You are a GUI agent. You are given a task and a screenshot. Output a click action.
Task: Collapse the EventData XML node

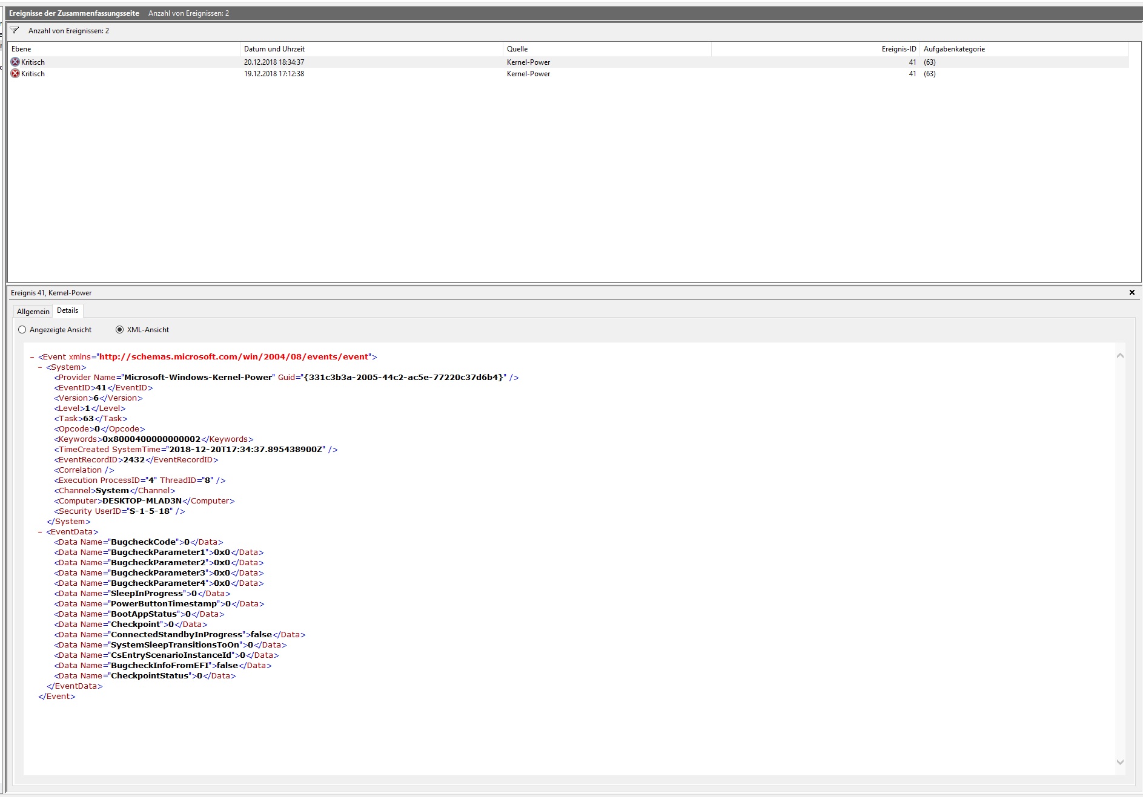40,532
